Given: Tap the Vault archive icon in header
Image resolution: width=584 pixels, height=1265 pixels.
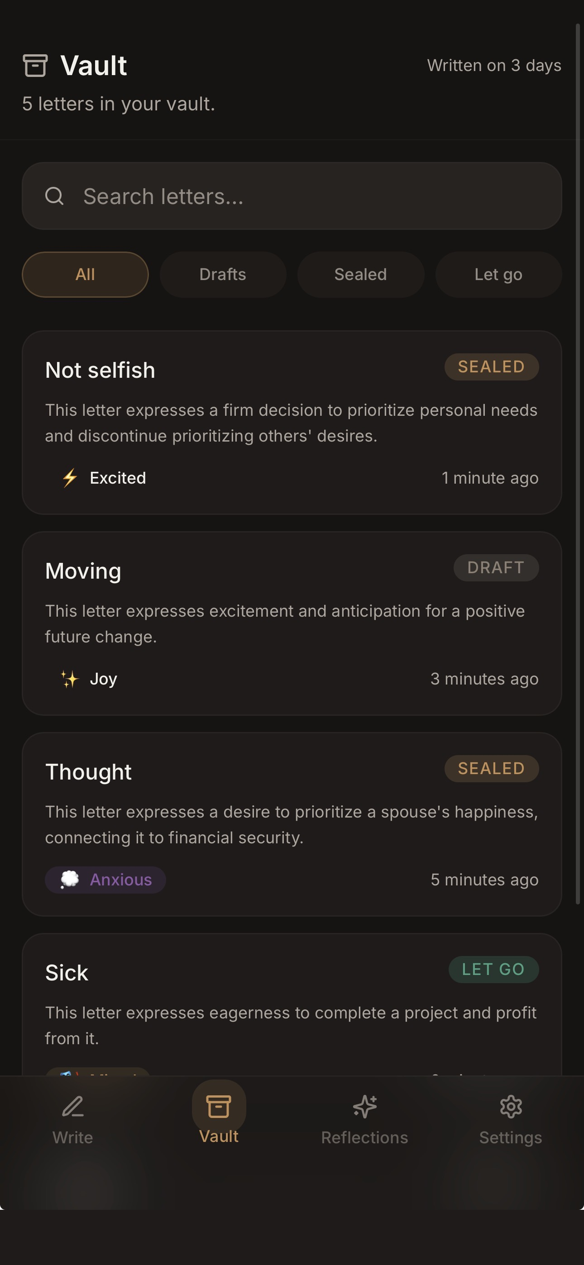Looking at the screenshot, I should pyautogui.click(x=35, y=65).
